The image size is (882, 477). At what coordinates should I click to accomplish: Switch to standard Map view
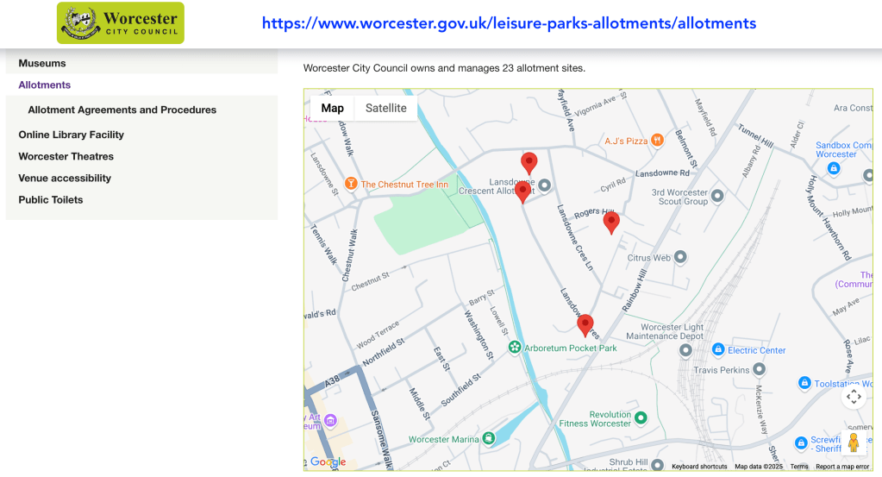point(333,108)
